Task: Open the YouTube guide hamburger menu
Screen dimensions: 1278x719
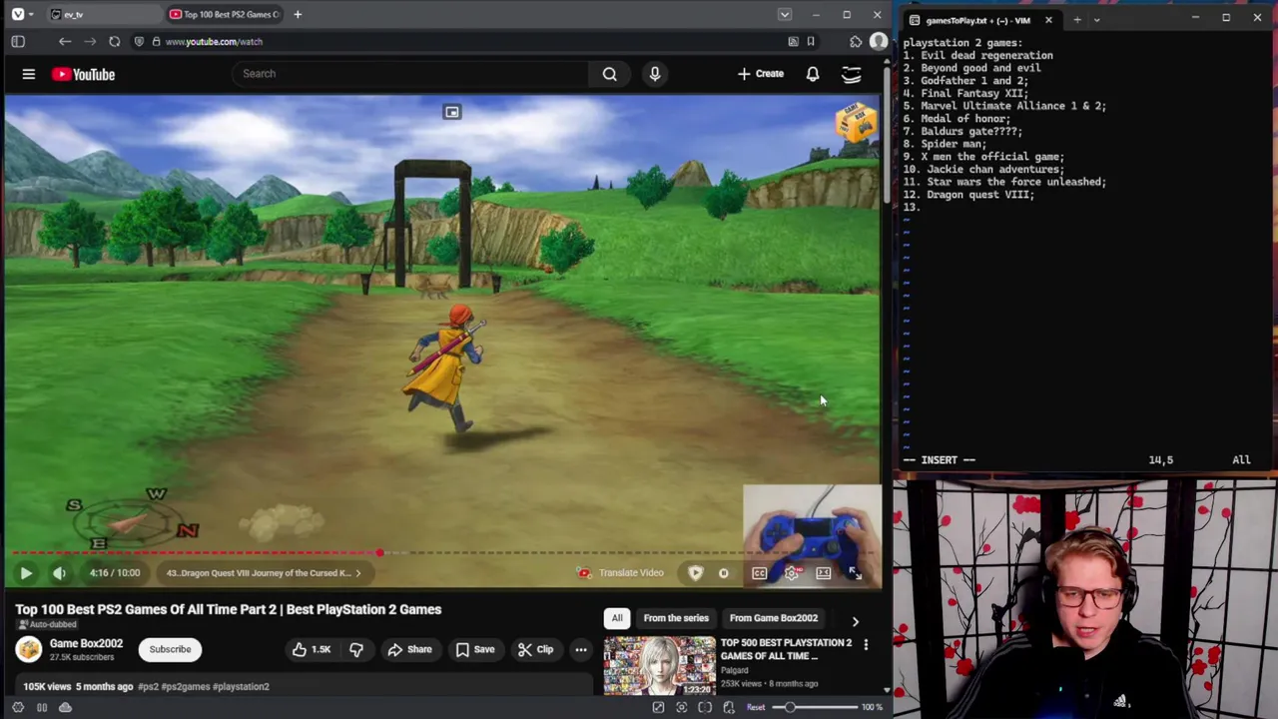Action: click(29, 74)
